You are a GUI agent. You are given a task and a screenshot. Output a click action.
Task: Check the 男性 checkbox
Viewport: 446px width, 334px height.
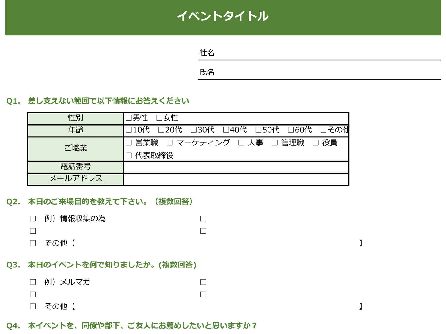pos(129,118)
